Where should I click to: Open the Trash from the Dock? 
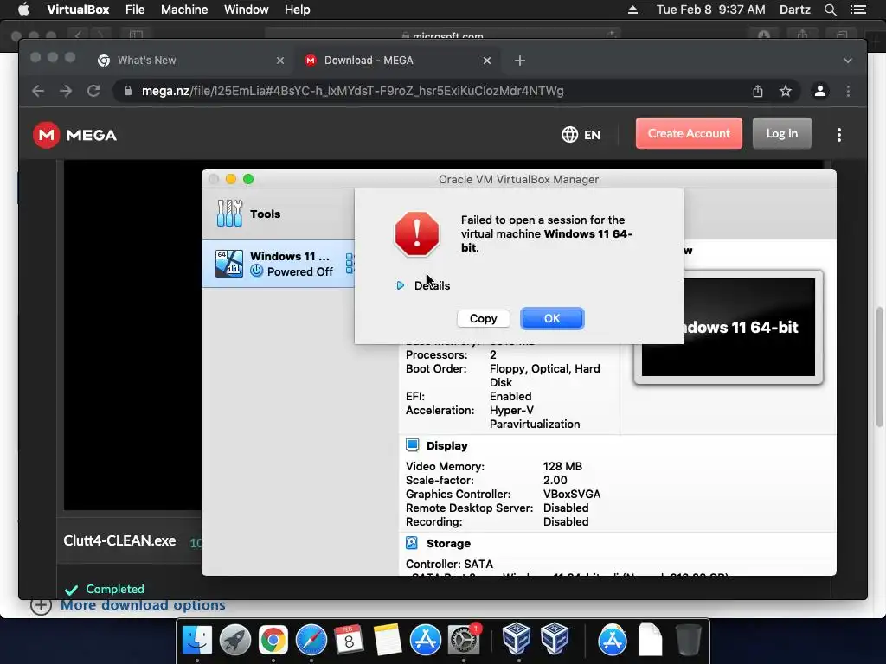click(x=688, y=640)
